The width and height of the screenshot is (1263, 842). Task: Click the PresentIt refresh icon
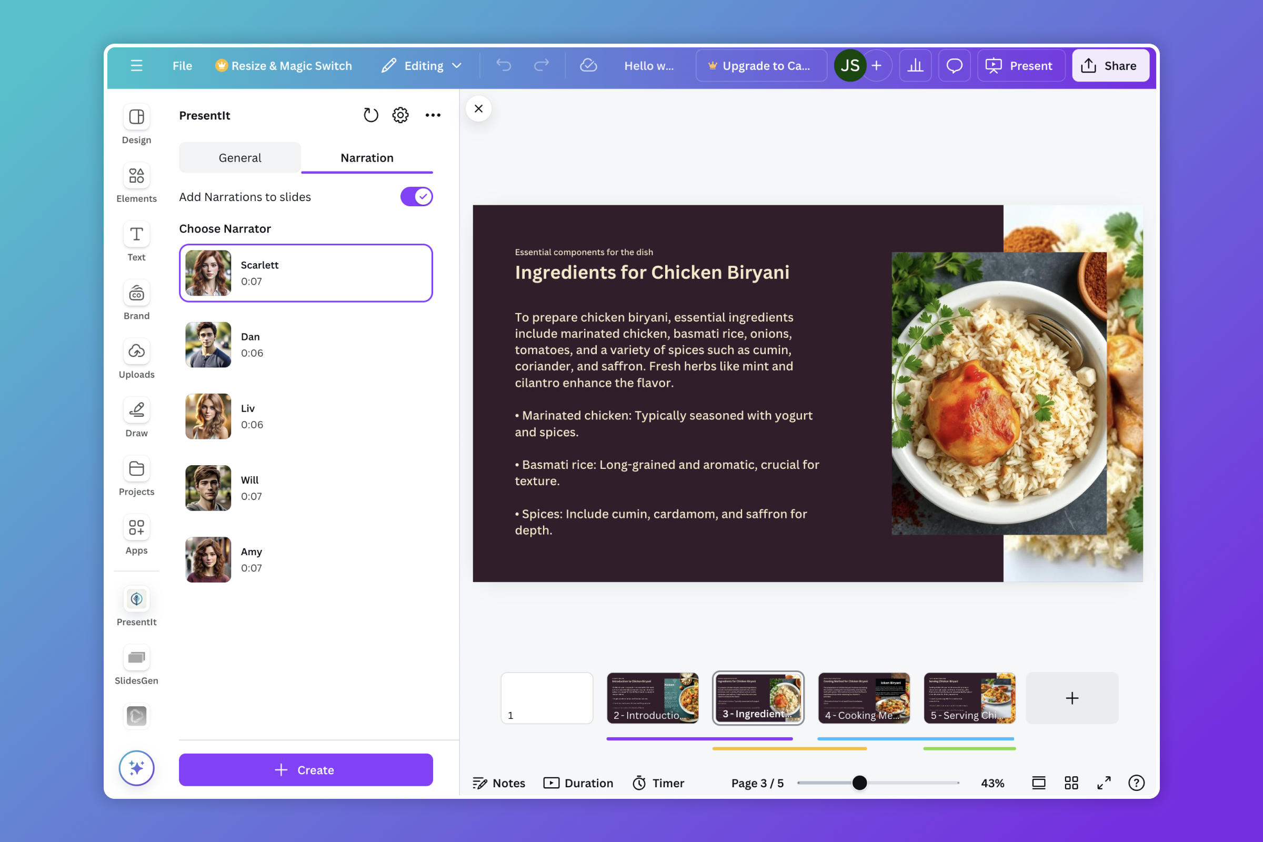point(370,115)
